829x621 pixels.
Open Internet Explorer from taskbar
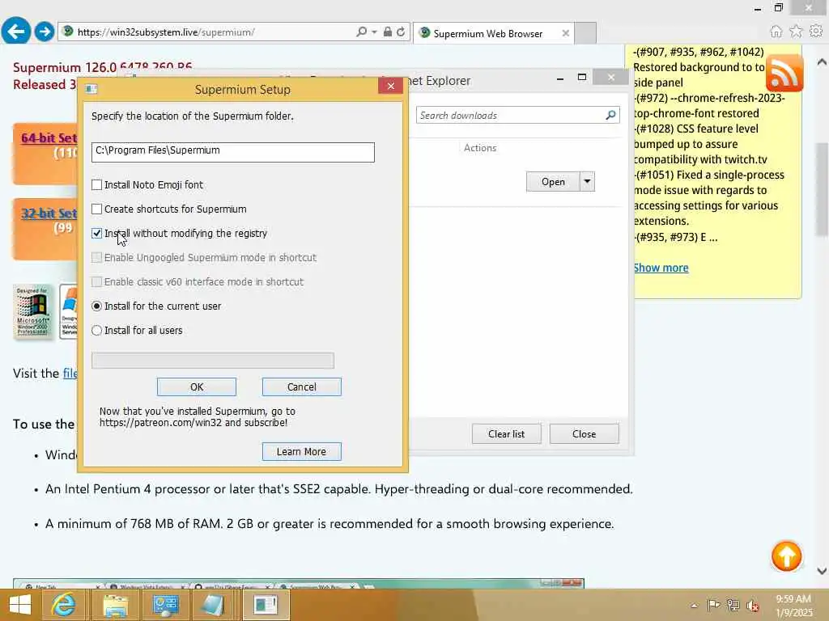(63, 605)
